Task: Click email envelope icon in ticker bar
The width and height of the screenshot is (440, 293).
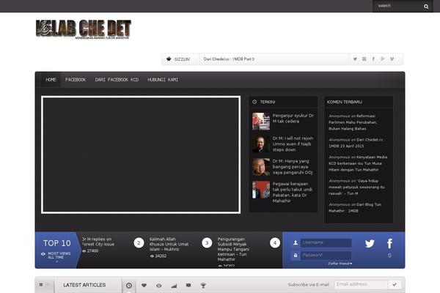Action: 364,59
